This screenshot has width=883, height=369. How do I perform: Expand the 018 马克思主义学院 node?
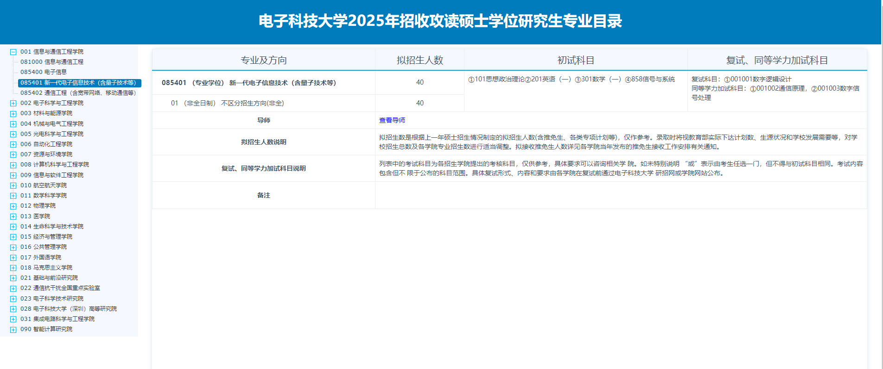pyautogui.click(x=13, y=268)
